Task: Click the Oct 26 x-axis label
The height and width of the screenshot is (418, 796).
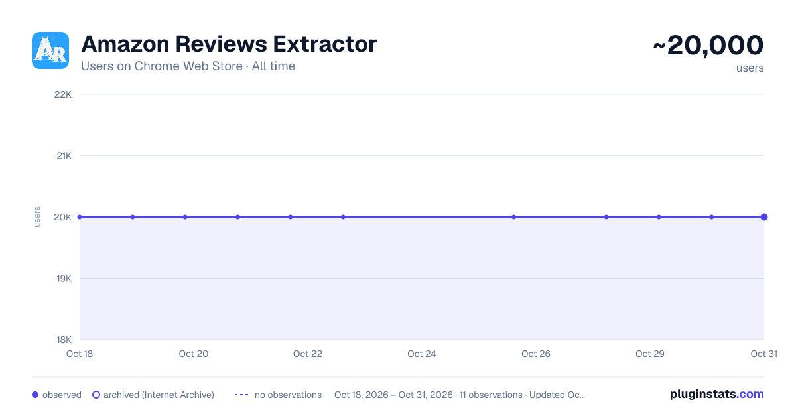Action: point(536,354)
